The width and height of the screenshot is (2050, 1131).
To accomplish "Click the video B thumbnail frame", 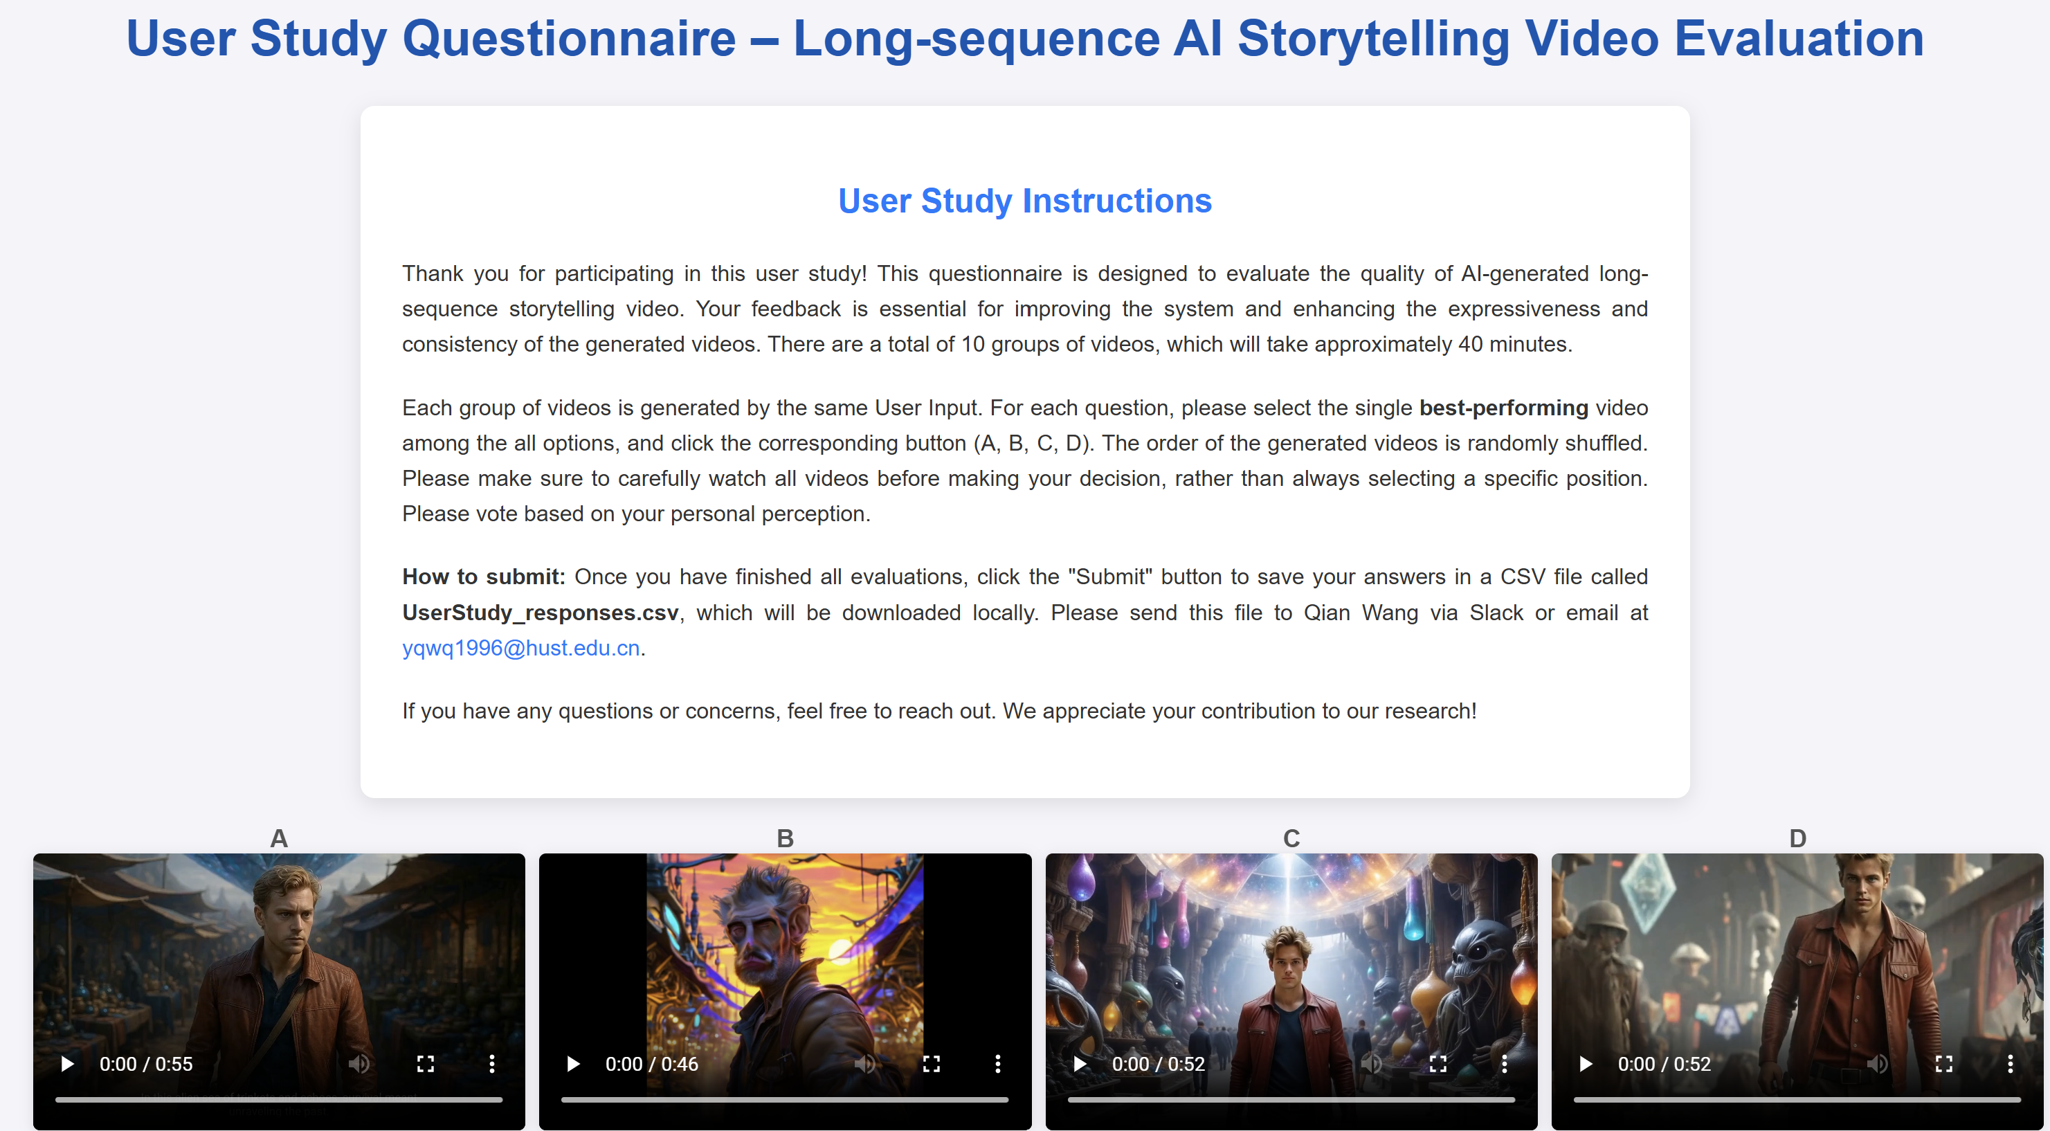I will tap(785, 947).
